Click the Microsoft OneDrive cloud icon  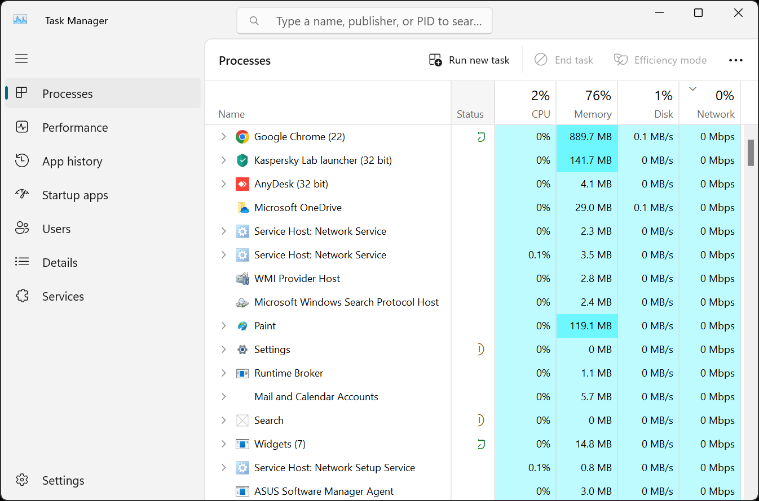coord(242,208)
